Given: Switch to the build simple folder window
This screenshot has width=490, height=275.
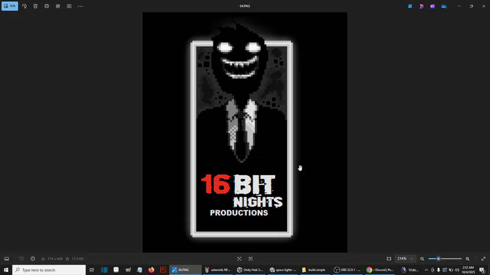Looking at the screenshot, I should (x=315, y=270).
